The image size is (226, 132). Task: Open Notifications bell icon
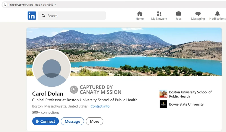tap(217, 14)
